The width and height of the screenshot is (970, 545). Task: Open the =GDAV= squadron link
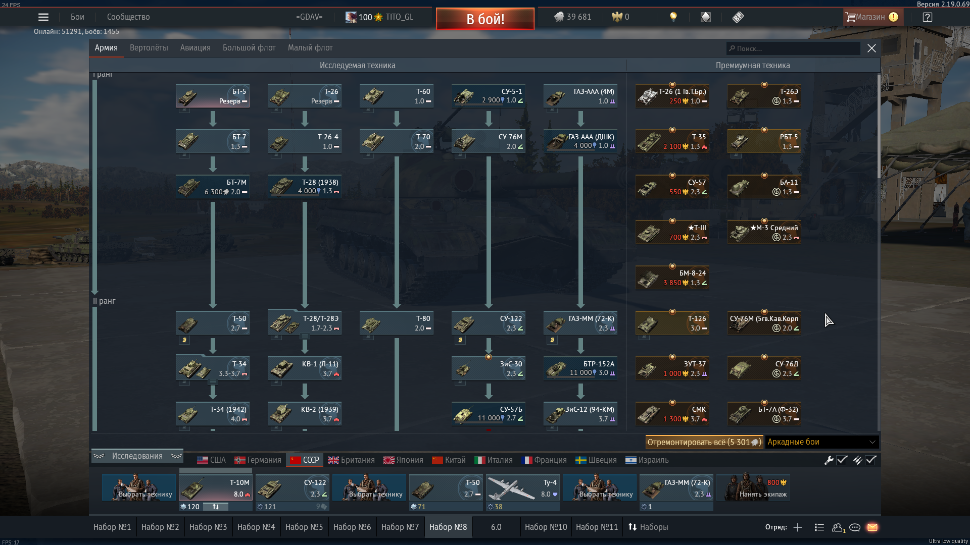(x=309, y=17)
